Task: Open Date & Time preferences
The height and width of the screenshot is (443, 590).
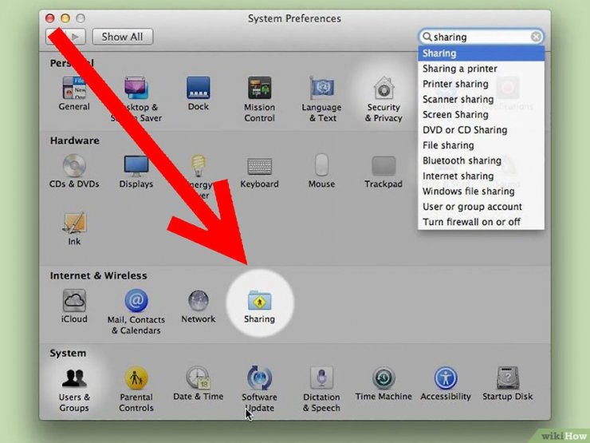Action: [199, 378]
